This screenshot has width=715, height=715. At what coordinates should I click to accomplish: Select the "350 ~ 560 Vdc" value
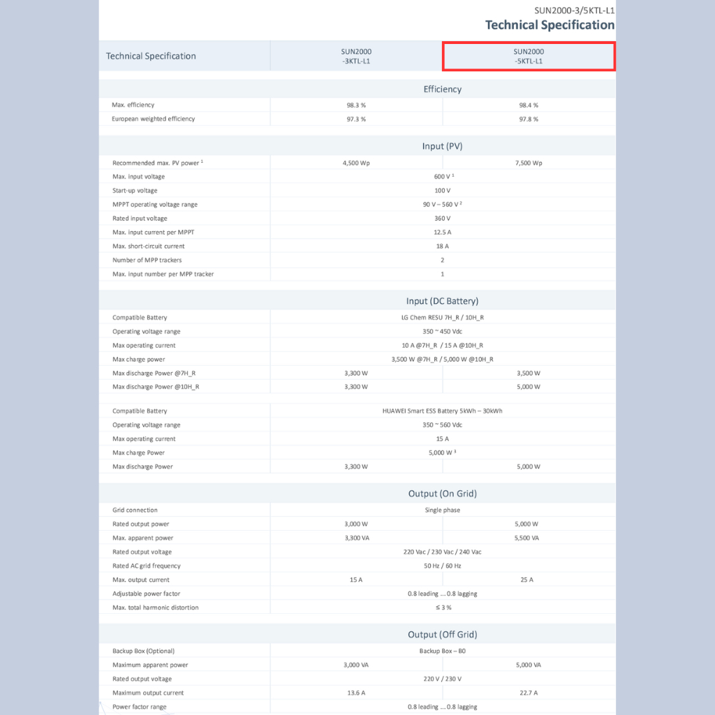(x=442, y=425)
